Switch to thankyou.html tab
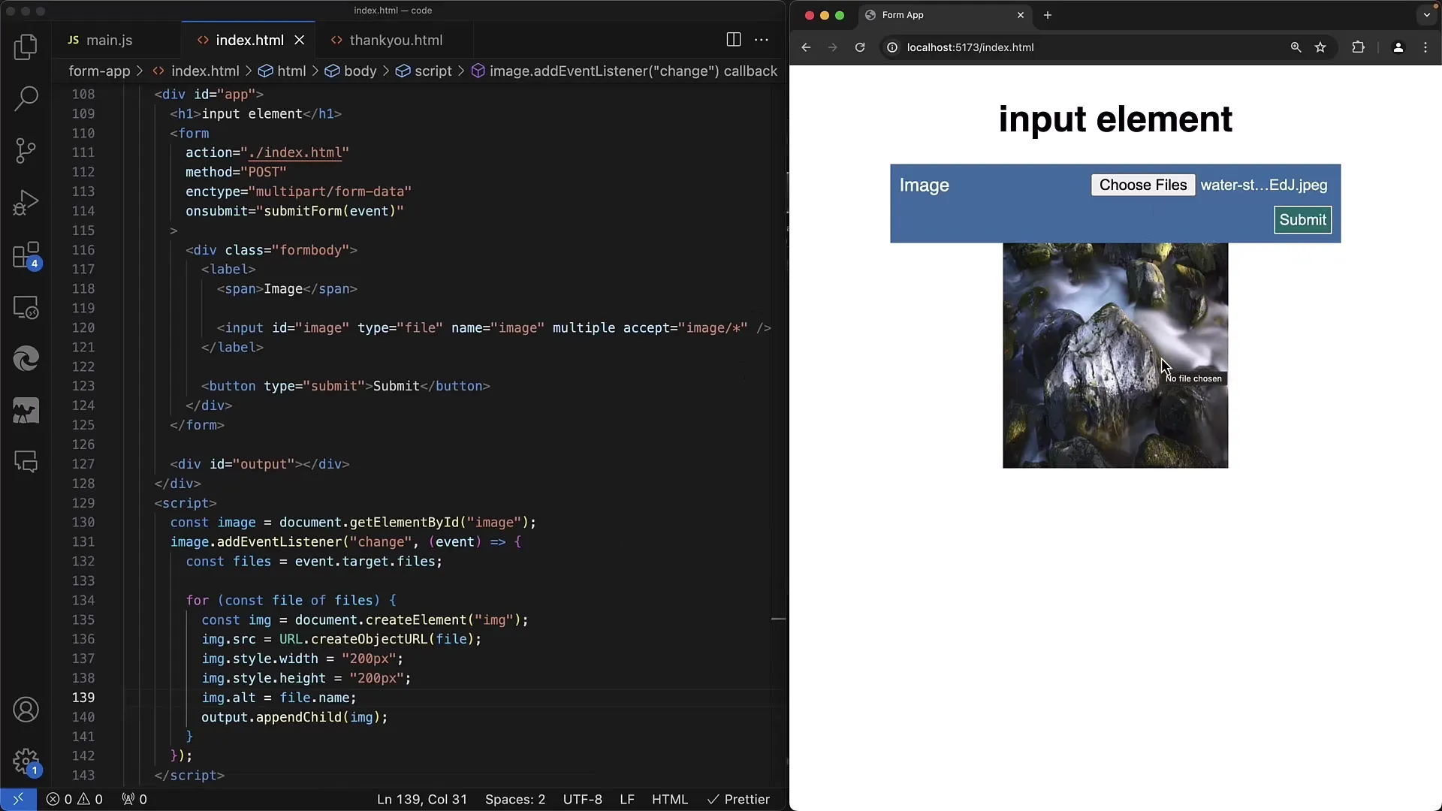 [395, 40]
